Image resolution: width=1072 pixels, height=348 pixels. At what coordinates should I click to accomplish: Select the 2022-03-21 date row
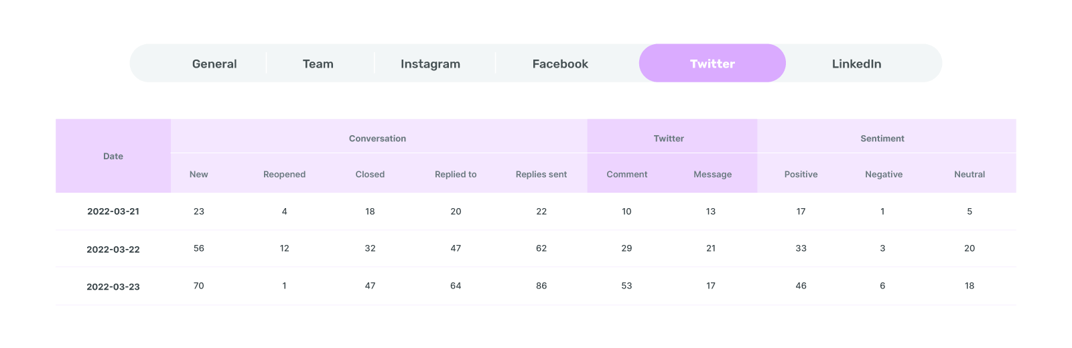click(x=536, y=211)
